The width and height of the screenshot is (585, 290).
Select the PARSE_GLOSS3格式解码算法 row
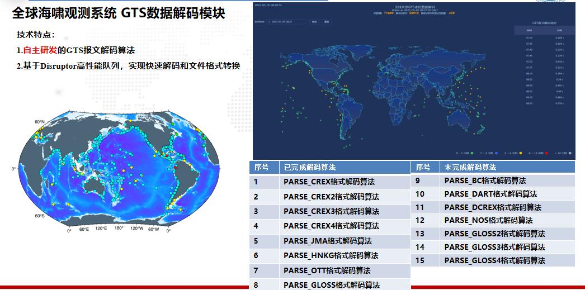493,247
